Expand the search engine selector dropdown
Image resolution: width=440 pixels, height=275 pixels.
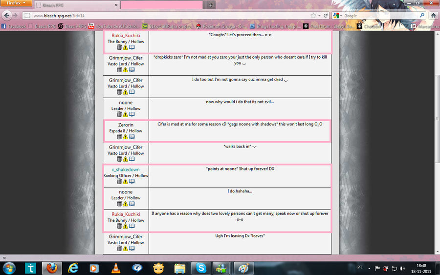(337, 16)
